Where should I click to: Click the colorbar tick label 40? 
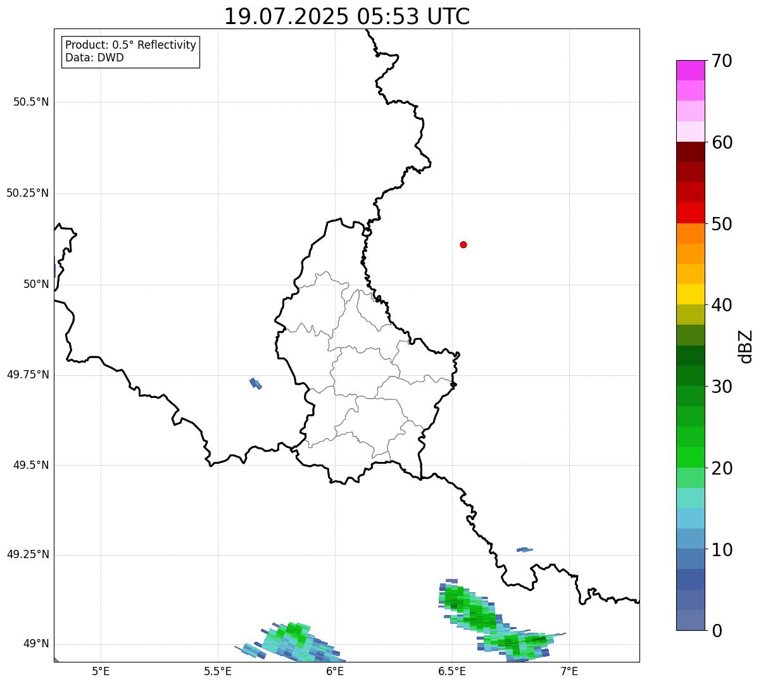click(x=722, y=305)
